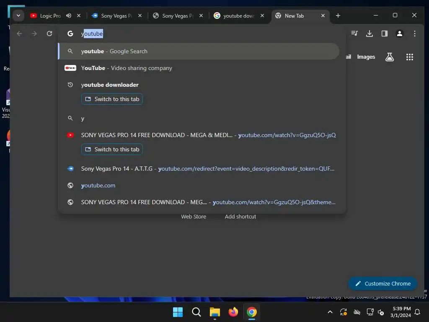
Task: Close the New Tab tab
Action: 323,16
